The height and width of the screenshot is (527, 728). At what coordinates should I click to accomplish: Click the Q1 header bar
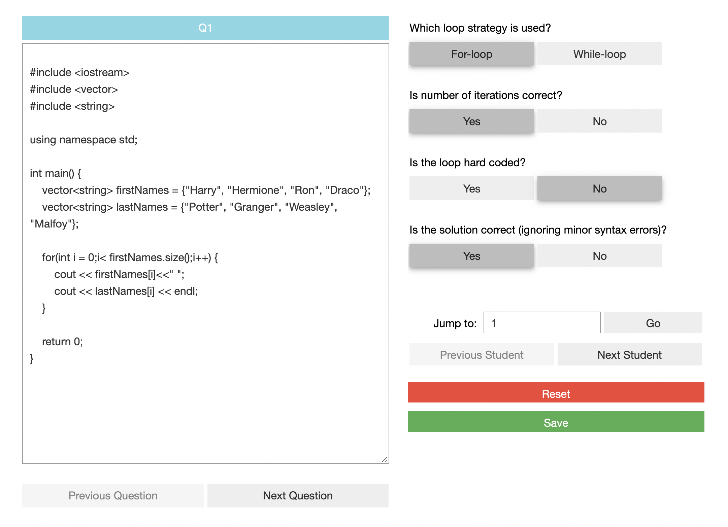[x=205, y=28]
